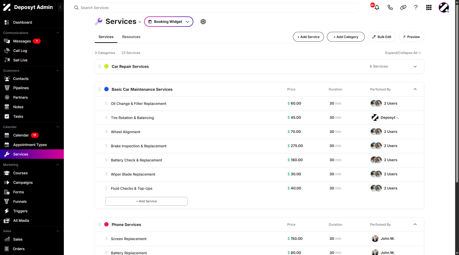Switch to Resources tab
Image resolution: width=459 pixels, height=255 pixels.
pos(131,37)
